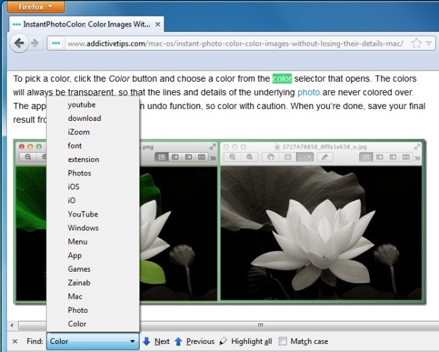This screenshot has width=439, height=352.
Task: Click toolbar overflow chevron in left Preview
Action: [x=213, y=158]
